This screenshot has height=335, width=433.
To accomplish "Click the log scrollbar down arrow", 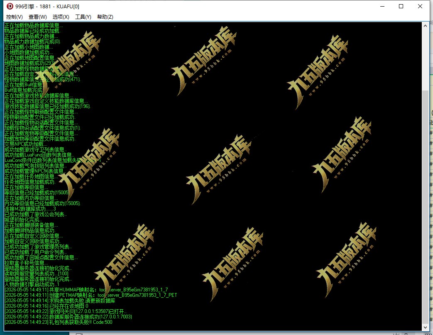I will pos(425,328).
